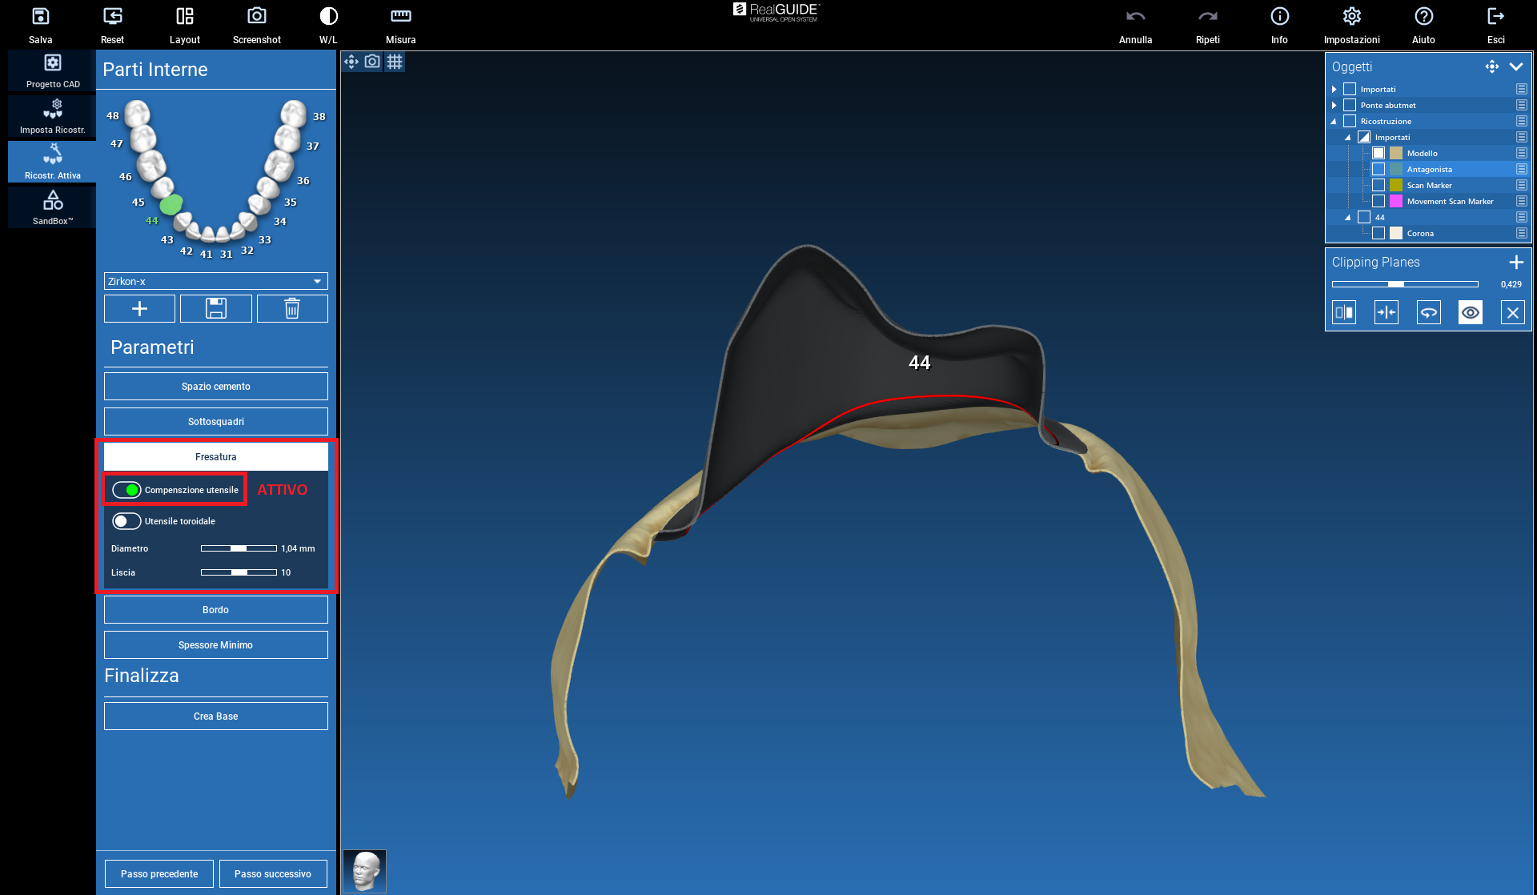Viewport: 1537px width, 895px height.
Task: Open the Bordo parameters section
Action: pyautogui.click(x=215, y=609)
